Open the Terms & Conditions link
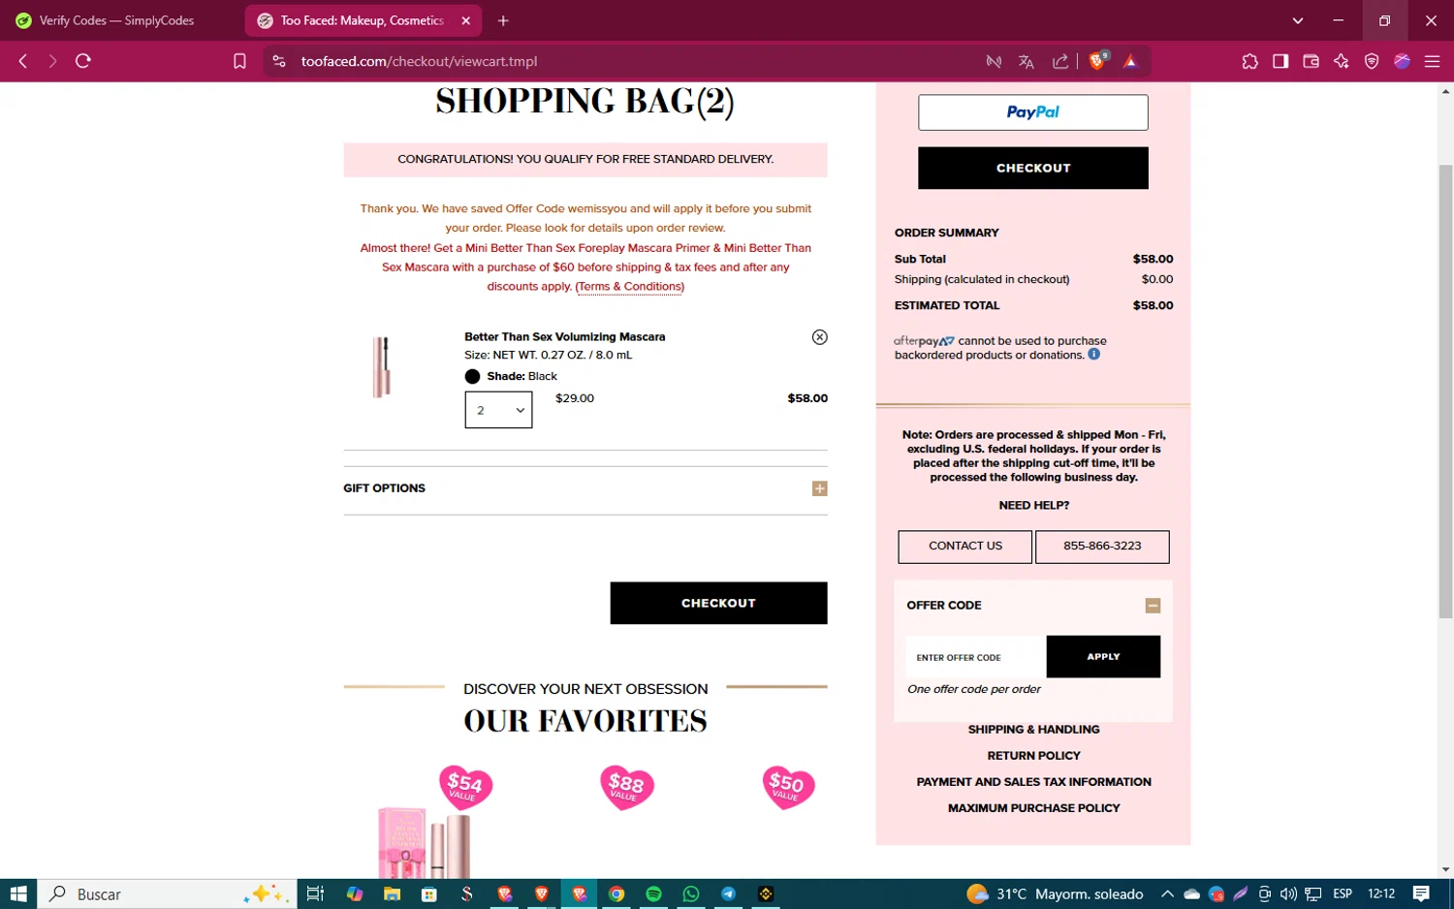The width and height of the screenshot is (1454, 909). click(630, 287)
